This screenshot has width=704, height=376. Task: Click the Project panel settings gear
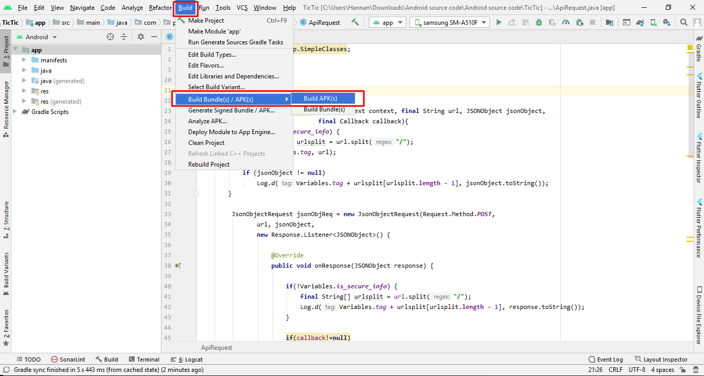coord(141,37)
